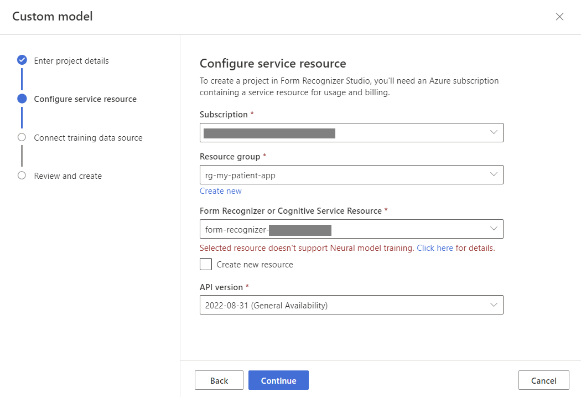581x397 pixels.
Task: Click Create new resource group link
Action: (x=220, y=191)
